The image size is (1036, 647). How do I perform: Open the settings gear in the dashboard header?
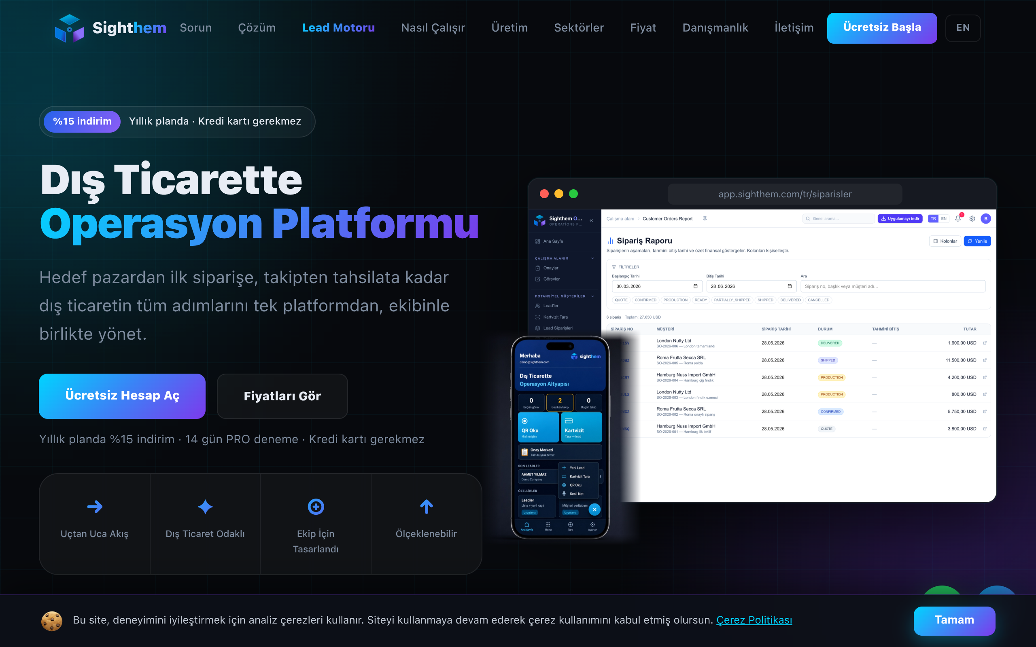coord(972,219)
